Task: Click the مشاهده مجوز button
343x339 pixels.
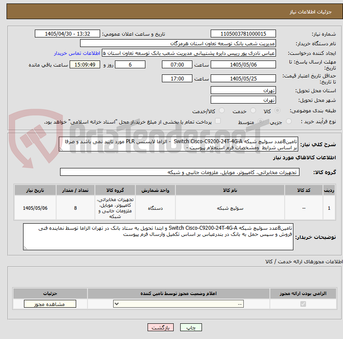Action: click(x=50, y=304)
